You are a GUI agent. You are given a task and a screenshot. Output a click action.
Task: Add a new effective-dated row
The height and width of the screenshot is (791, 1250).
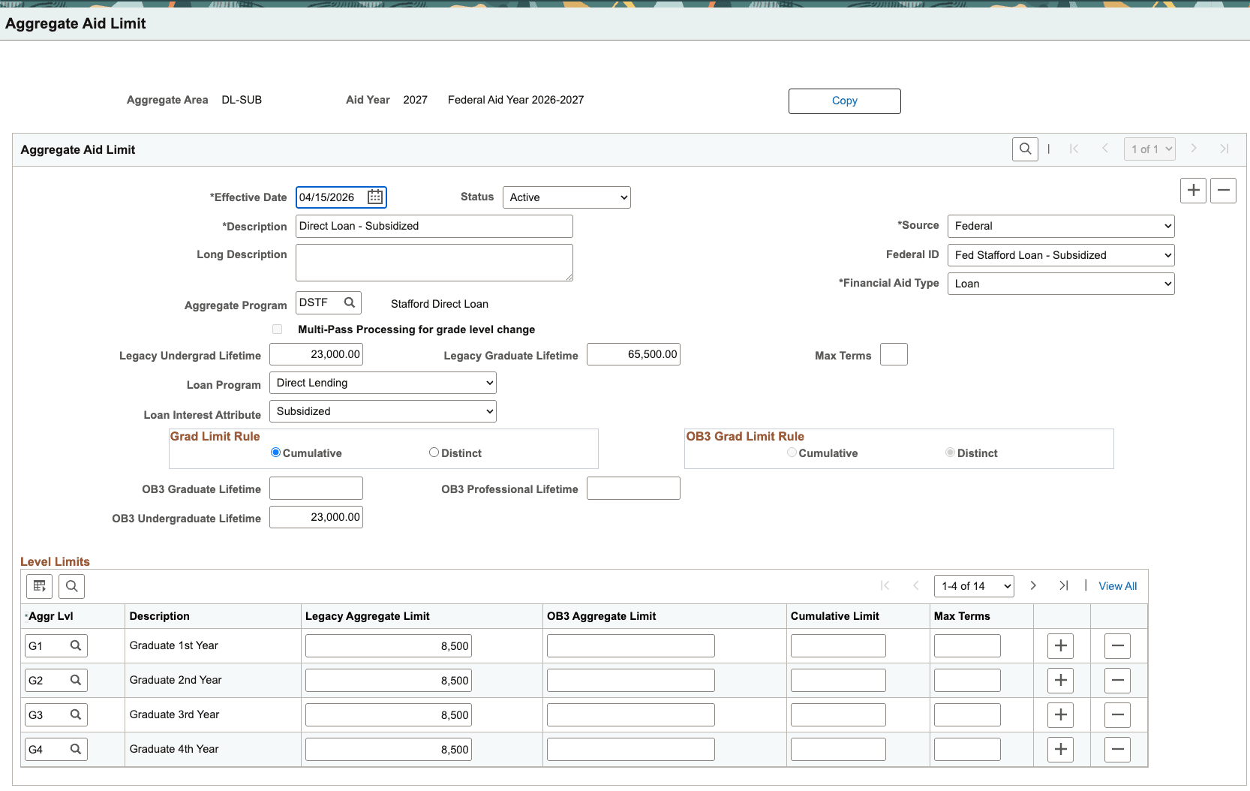[1193, 191]
